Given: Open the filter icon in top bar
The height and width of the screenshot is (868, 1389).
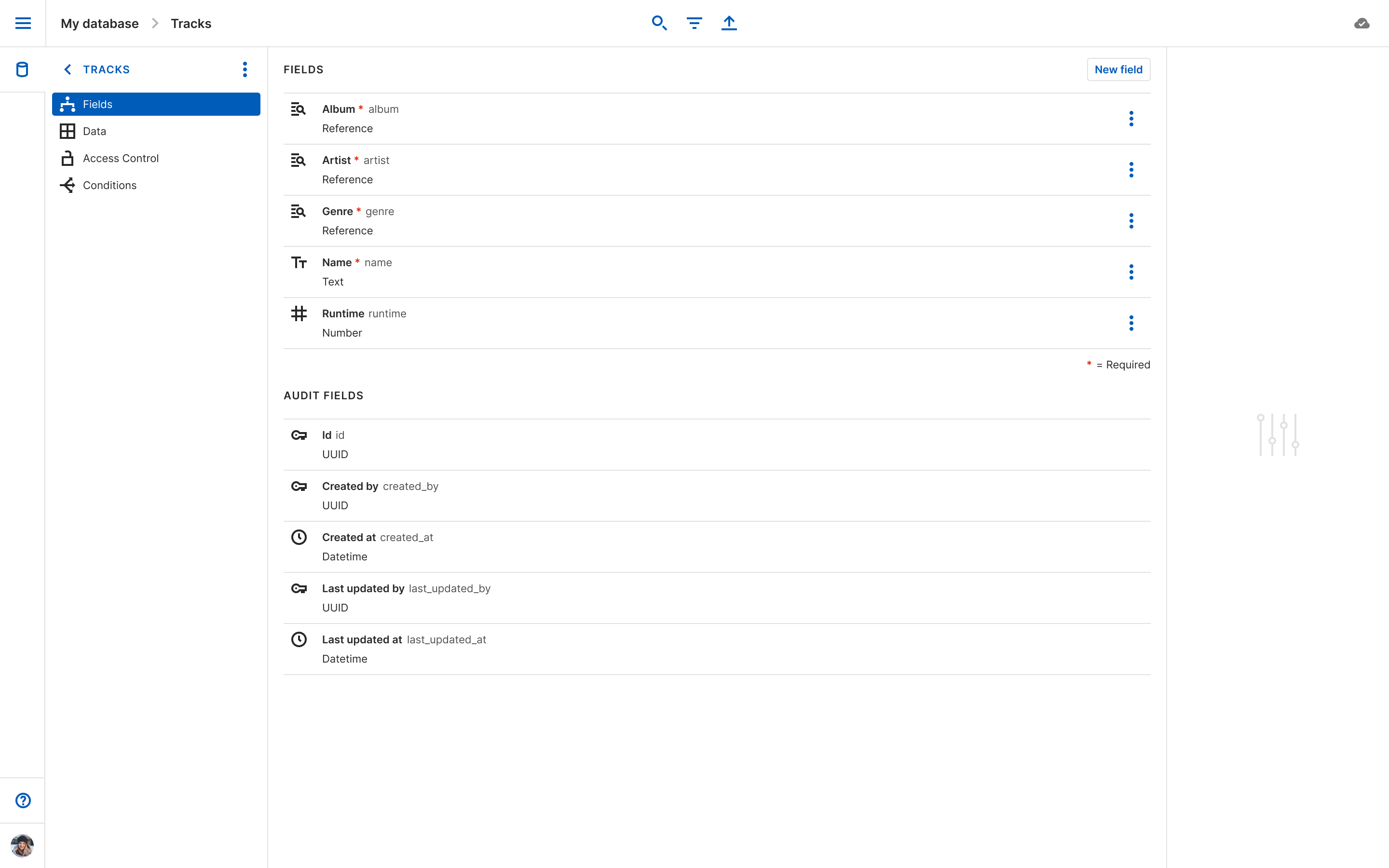Looking at the screenshot, I should [694, 23].
